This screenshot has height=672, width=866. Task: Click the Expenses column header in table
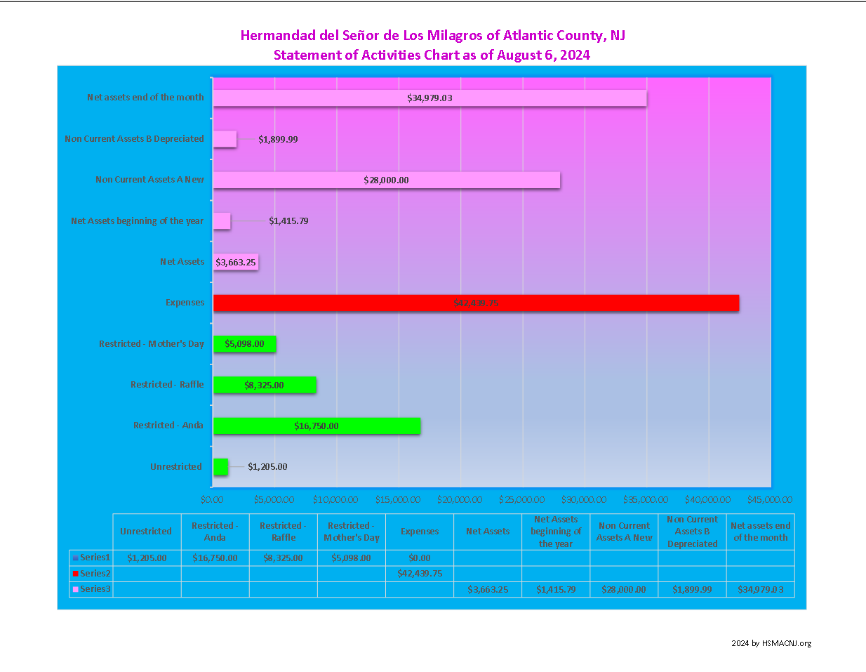(x=420, y=532)
